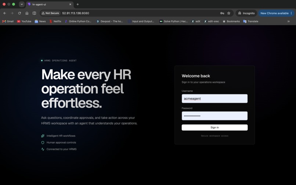
Task: Reload the page with the refresh icon
Action: click(19, 13)
